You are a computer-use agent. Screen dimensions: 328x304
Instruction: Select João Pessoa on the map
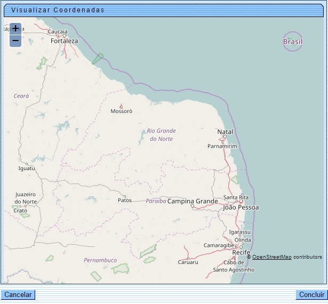241,207
